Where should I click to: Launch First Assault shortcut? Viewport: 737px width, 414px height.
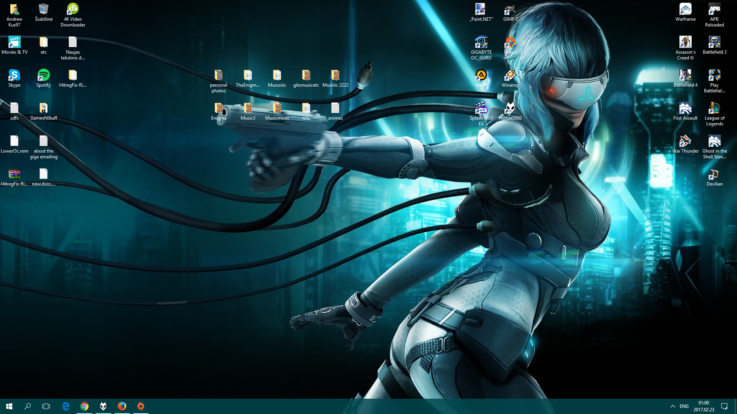(685, 112)
